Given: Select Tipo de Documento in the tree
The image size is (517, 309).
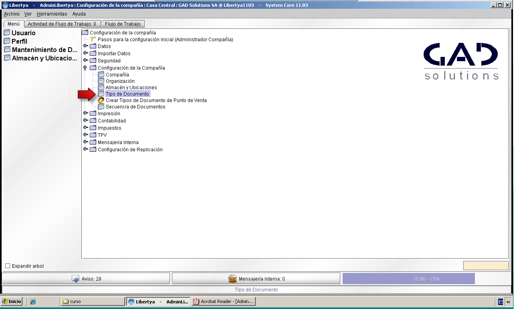Looking at the screenshot, I should point(127,94).
